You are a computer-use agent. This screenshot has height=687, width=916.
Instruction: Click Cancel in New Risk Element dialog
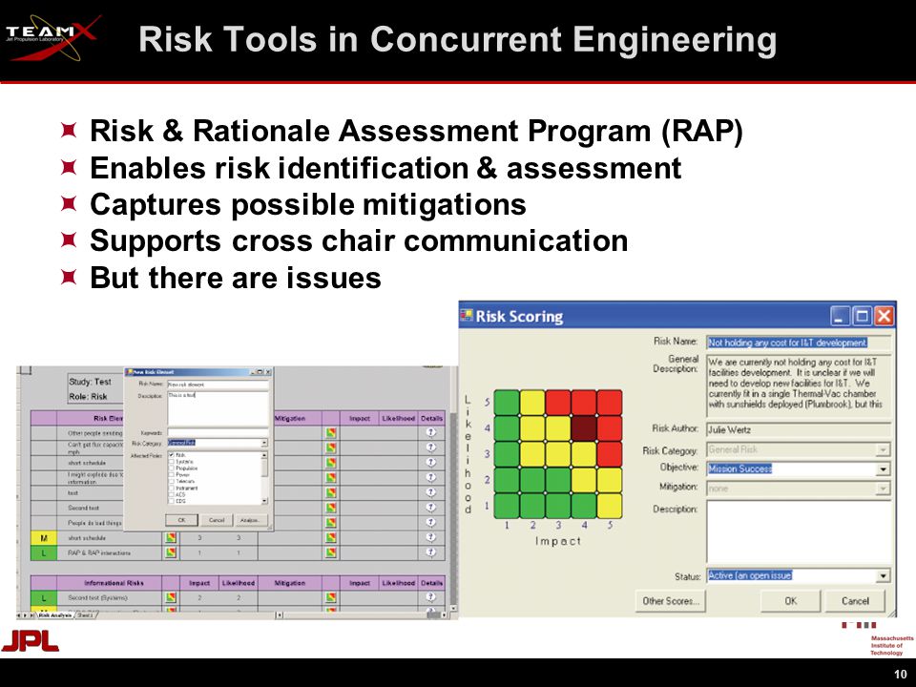click(x=217, y=520)
